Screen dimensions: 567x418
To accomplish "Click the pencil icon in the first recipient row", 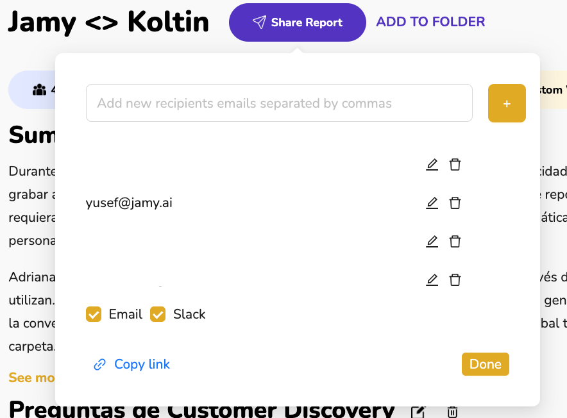I will [x=432, y=165].
